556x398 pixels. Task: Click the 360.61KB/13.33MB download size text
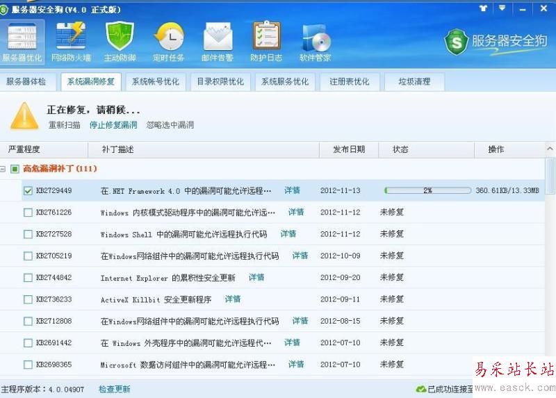click(507, 191)
